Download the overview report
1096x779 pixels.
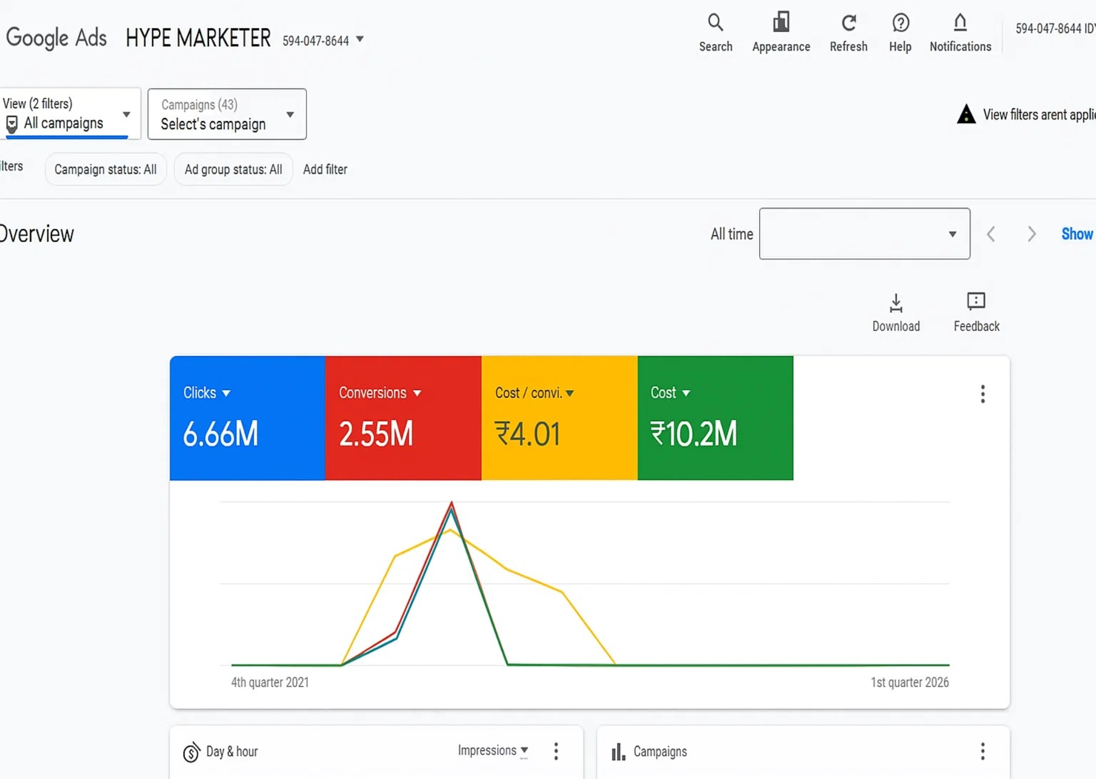pyautogui.click(x=896, y=303)
